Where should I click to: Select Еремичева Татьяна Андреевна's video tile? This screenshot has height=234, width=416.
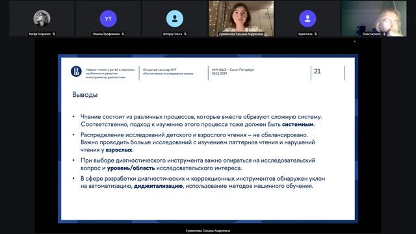[241, 18]
